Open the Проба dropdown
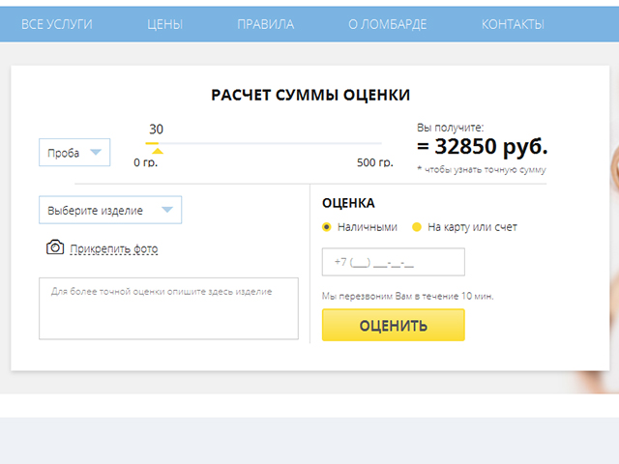 click(74, 153)
